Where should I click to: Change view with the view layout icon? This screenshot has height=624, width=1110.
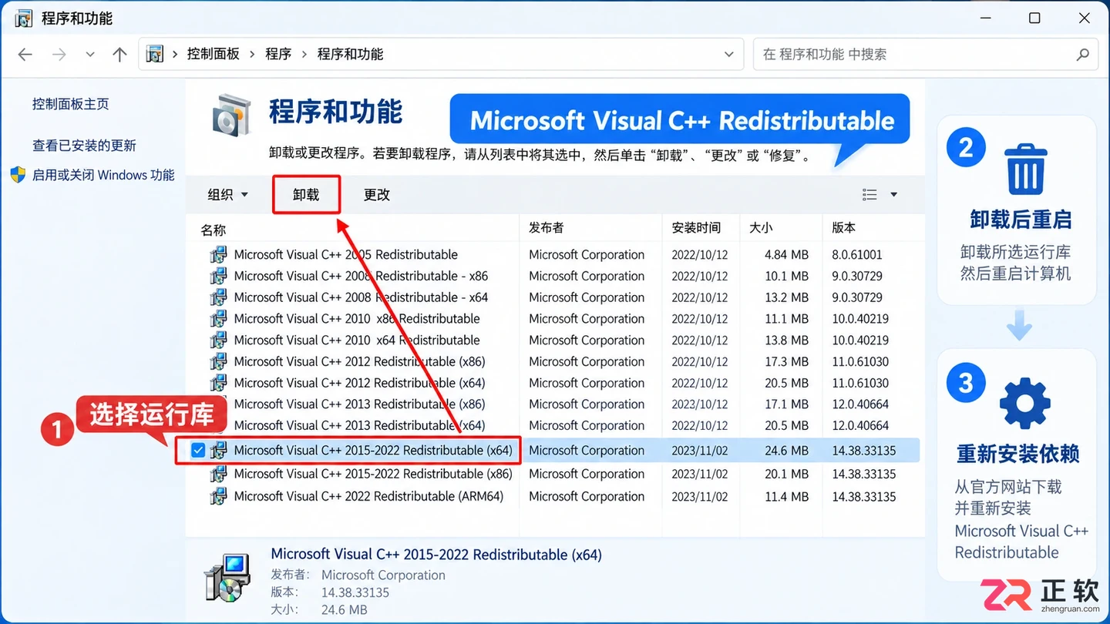(870, 195)
